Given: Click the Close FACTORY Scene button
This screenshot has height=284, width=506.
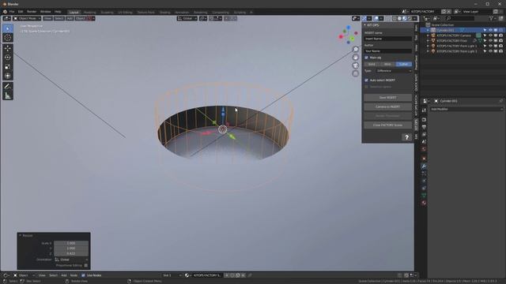Looking at the screenshot, I should (387, 125).
